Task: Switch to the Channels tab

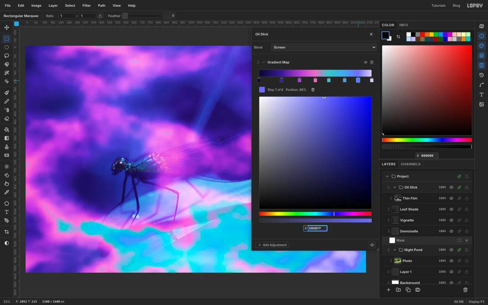Action: tap(411, 164)
